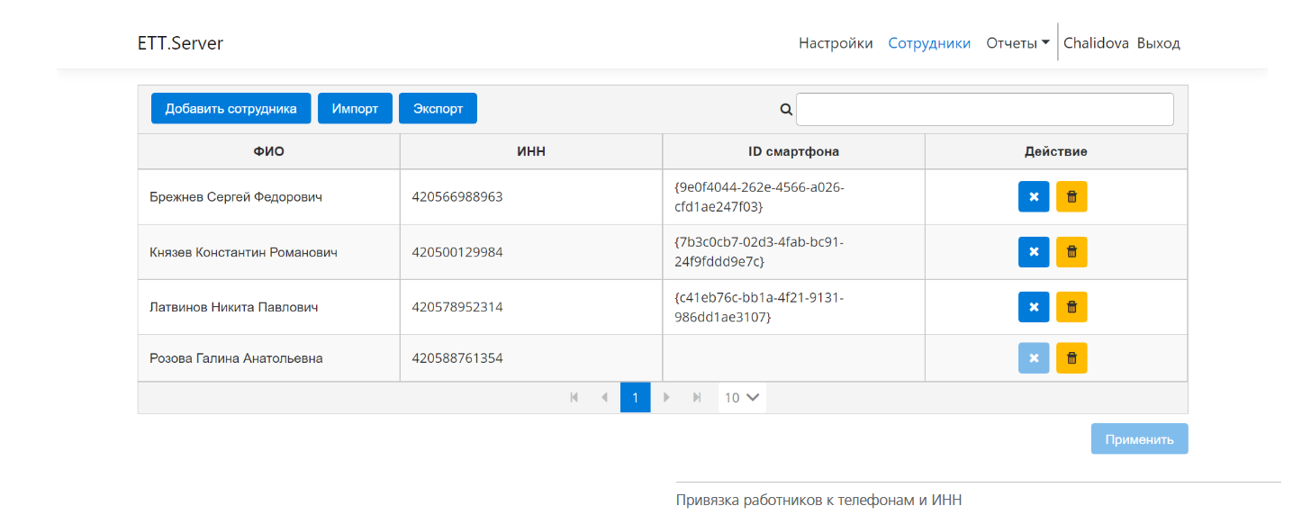Screen dimensions: 1302x524
Task: Focus the employee search input field
Action: pos(984,109)
